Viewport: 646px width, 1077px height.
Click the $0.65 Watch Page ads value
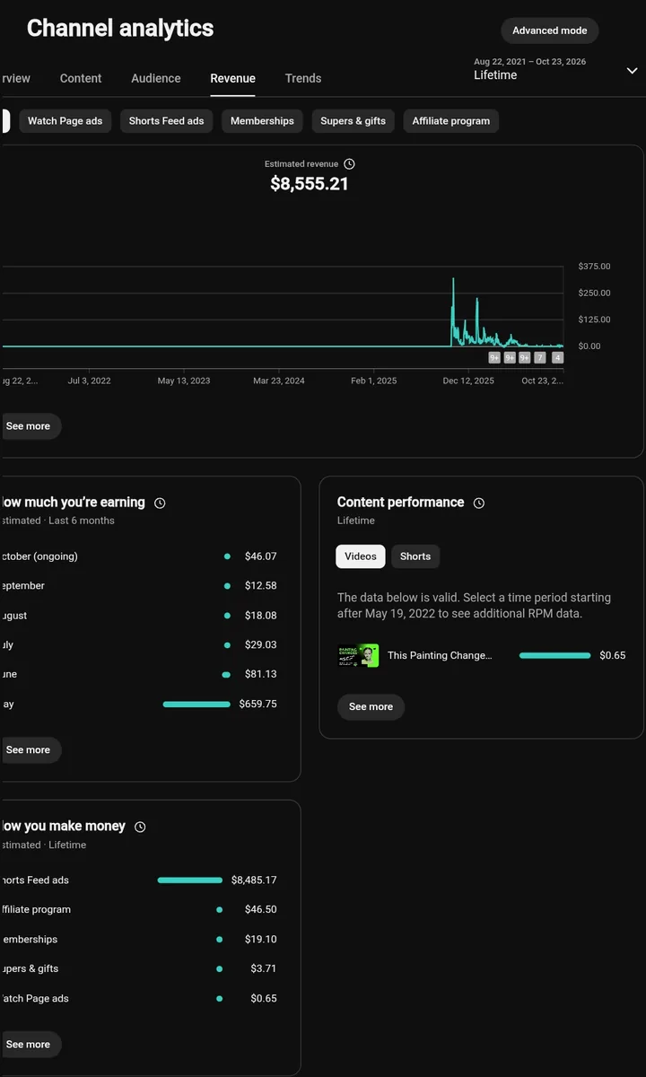click(x=264, y=999)
